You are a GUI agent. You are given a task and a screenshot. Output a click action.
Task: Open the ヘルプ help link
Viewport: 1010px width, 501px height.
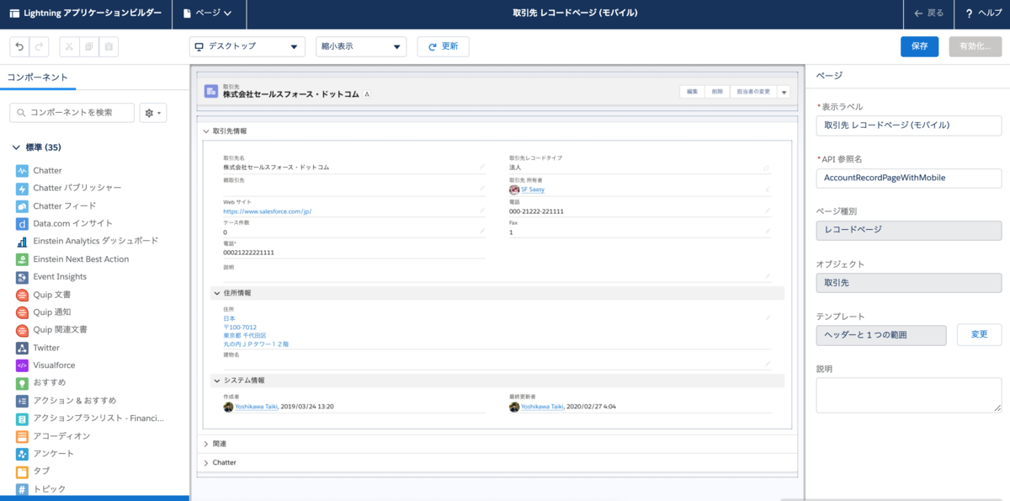point(983,13)
